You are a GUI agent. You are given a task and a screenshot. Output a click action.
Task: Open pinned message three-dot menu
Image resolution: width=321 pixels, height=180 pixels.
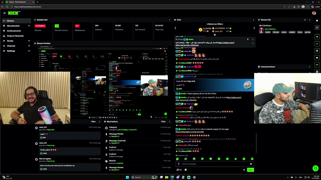253,39
